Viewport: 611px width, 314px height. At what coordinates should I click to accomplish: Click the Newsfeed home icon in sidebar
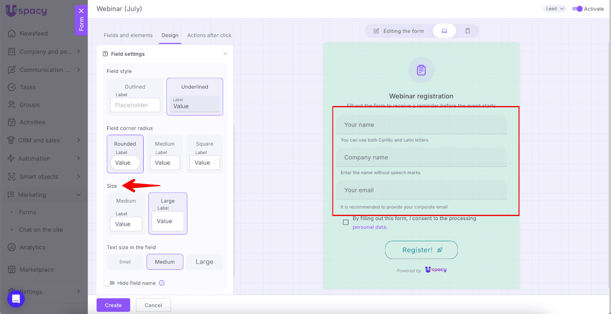tap(12, 34)
